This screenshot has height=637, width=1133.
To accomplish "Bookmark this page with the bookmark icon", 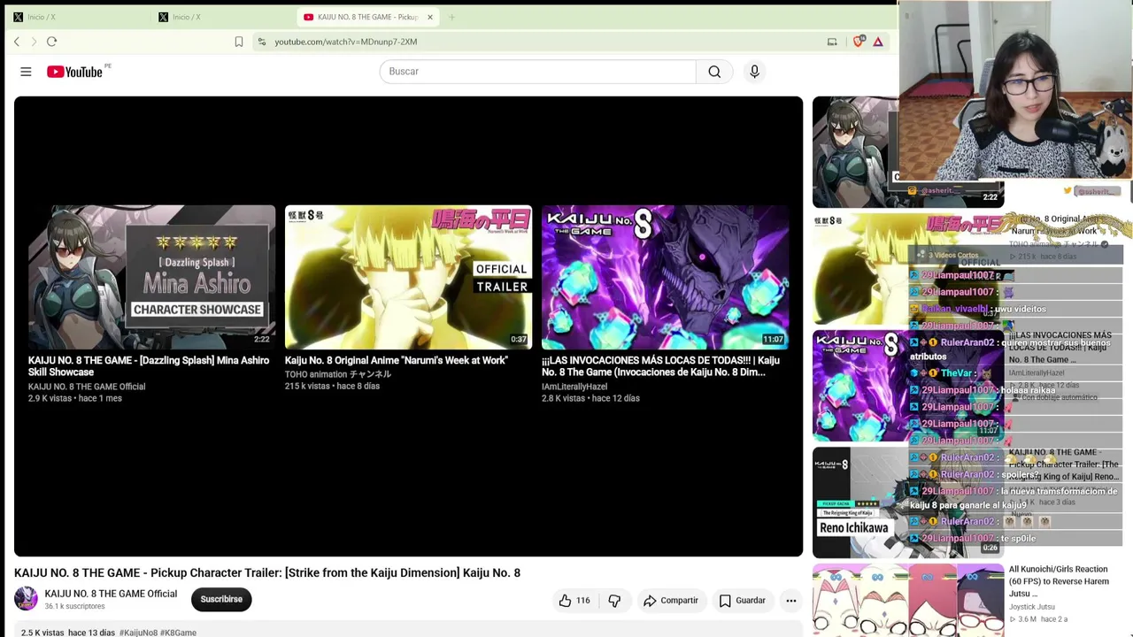I will click(239, 42).
